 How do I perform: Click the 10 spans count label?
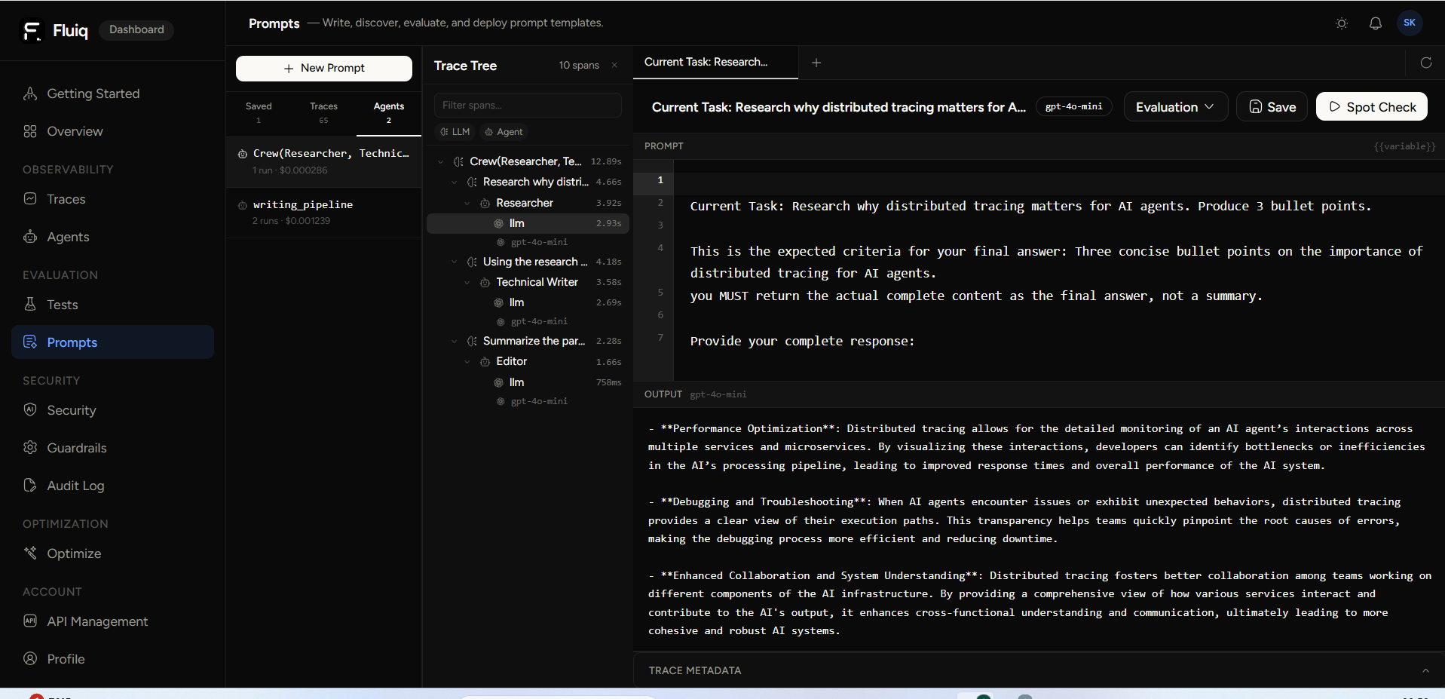(579, 66)
